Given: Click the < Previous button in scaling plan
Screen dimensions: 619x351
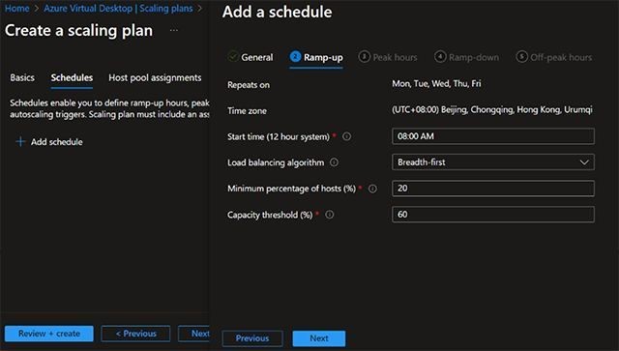Looking at the screenshot, I should (135, 334).
